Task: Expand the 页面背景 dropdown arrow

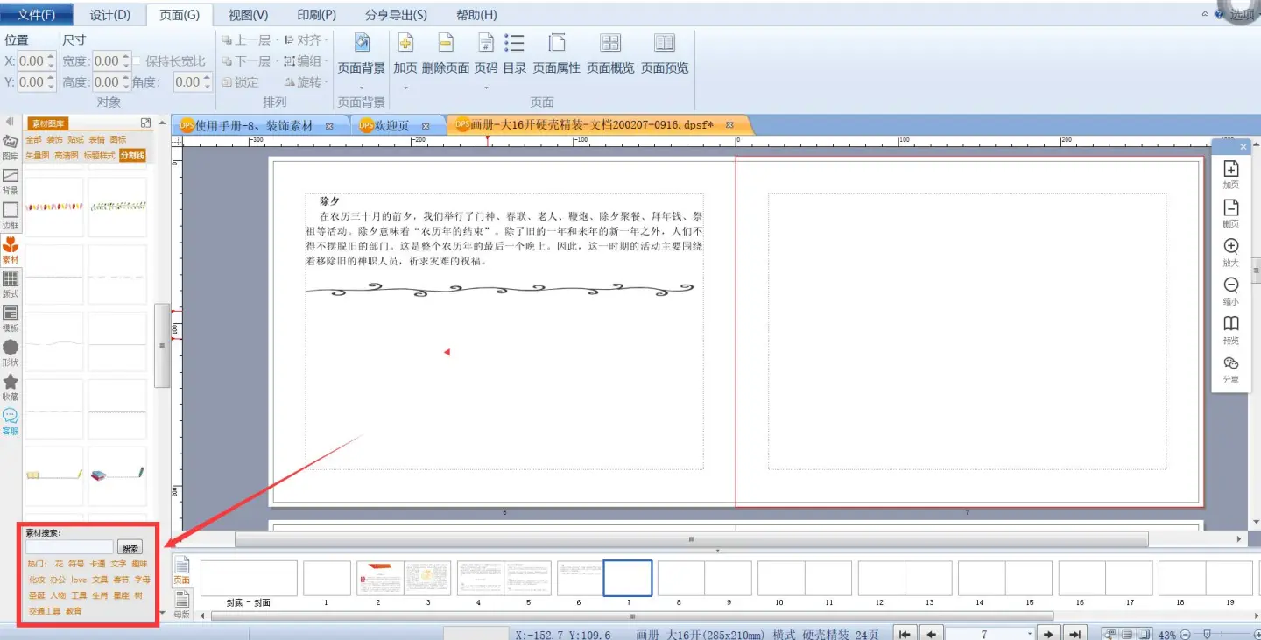Action: [x=361, y=88]
